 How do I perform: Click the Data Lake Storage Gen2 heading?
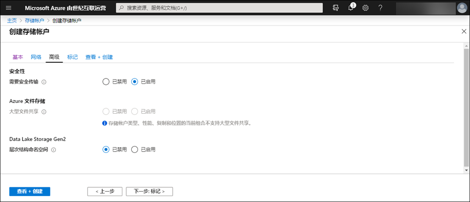[38, 139]
